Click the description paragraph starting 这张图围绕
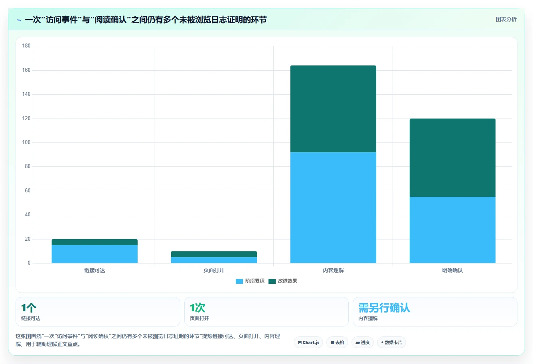The image size is (533, 364). pyautogui.click(x=148, y=340)
